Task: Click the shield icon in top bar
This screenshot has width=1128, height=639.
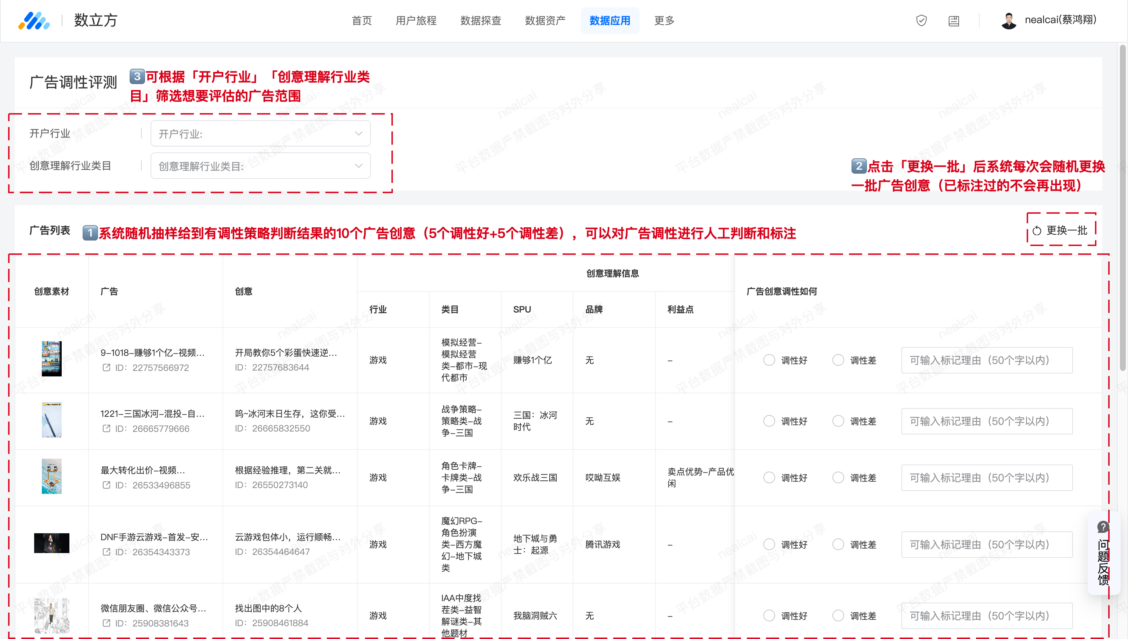Action: click(921, 21)
